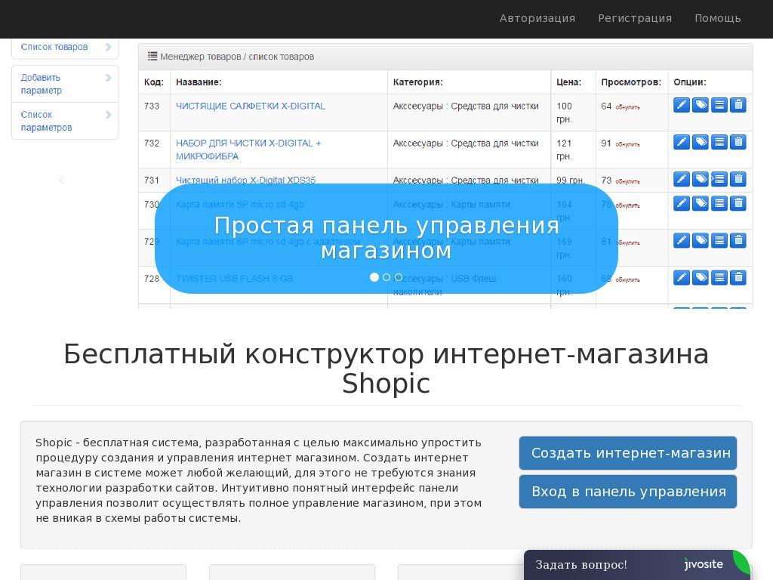Open Авторизация in the top navigation
This screenshot has height=580, width=773.
coord(537,18)
